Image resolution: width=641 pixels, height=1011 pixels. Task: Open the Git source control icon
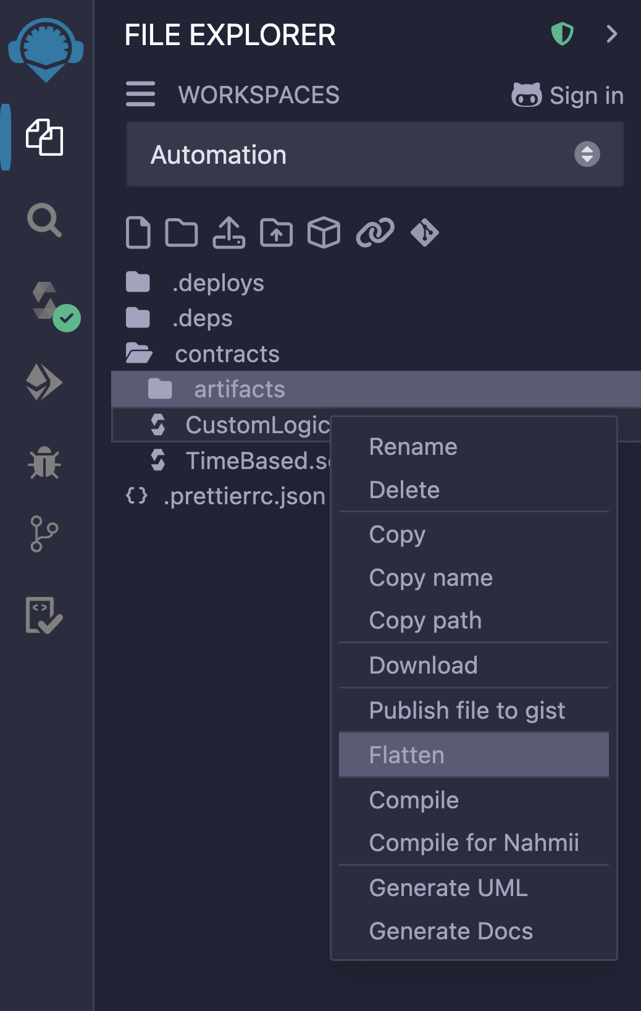tap(44, 534)
